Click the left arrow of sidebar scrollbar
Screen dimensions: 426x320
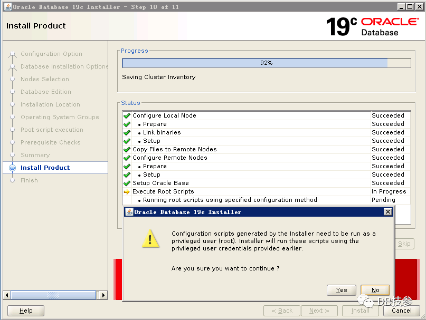tap(7, 295)
